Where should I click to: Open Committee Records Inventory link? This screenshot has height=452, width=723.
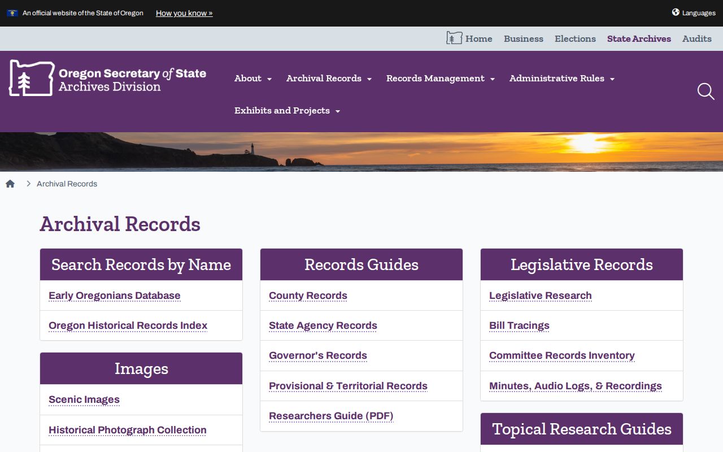(562, 355)
